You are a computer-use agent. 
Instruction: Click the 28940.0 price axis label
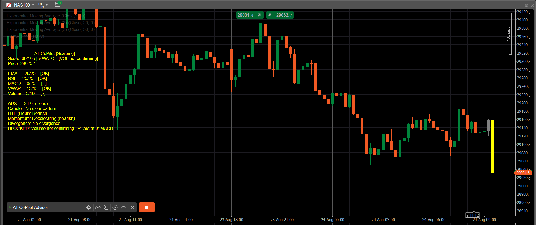[x=524, y=211]
